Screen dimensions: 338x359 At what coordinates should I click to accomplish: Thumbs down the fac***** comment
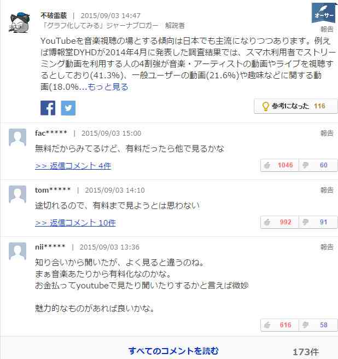(318, 165)
